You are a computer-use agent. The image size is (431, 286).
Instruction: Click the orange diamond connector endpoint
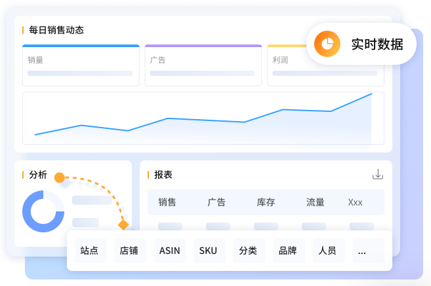point(123,224)
